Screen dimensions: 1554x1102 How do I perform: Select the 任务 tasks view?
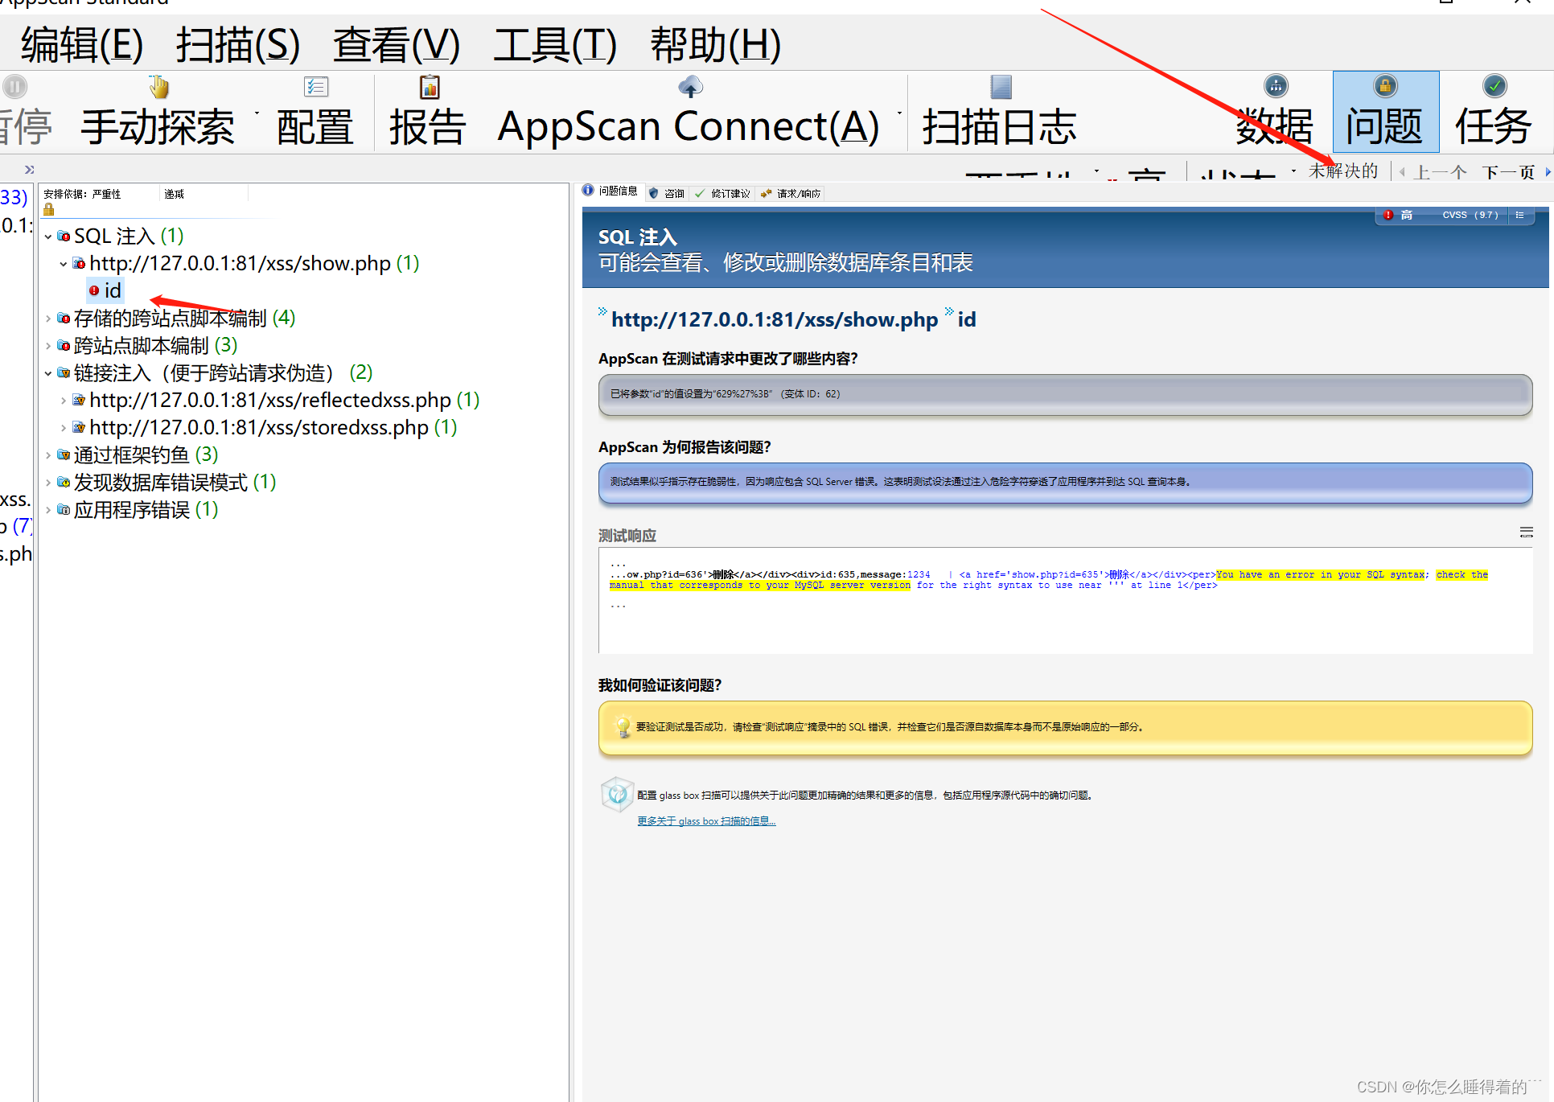(x=1494, y=113)
